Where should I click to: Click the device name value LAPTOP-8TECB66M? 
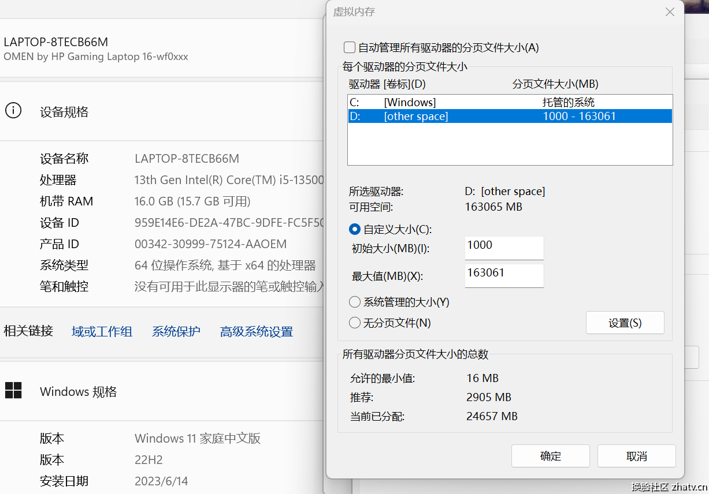click(187, 159)
